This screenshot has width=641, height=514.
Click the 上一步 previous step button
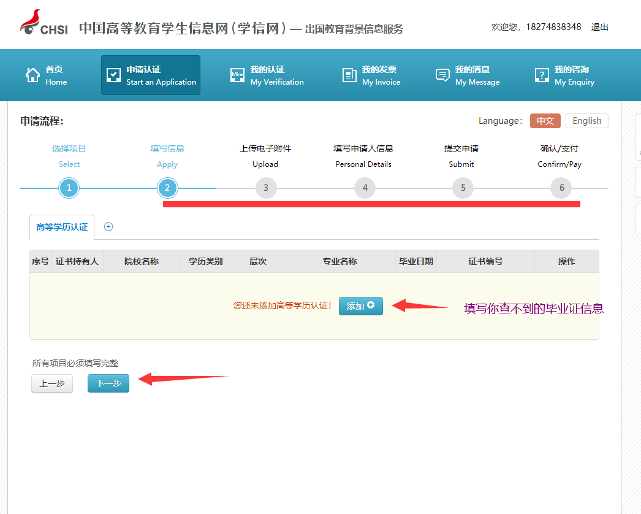click(52, 383)
